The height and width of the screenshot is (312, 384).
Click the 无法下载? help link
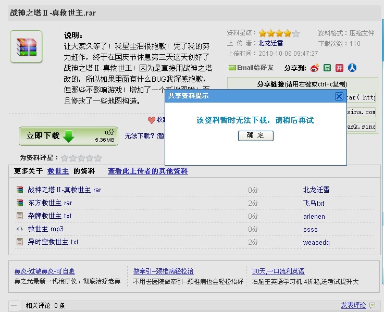pos(140,135)
